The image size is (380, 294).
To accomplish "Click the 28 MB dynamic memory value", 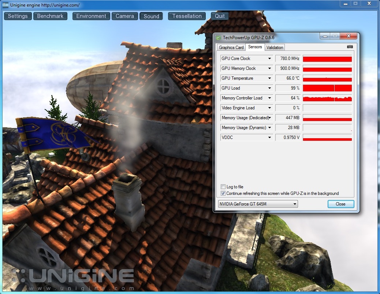I will [288, 128].
